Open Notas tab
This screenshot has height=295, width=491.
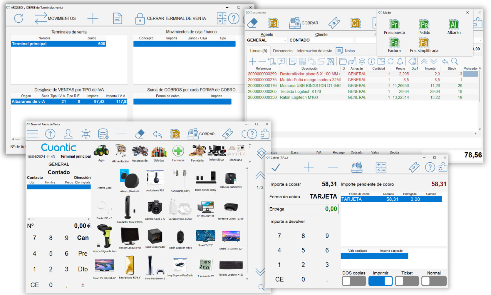tap(346, 51)
